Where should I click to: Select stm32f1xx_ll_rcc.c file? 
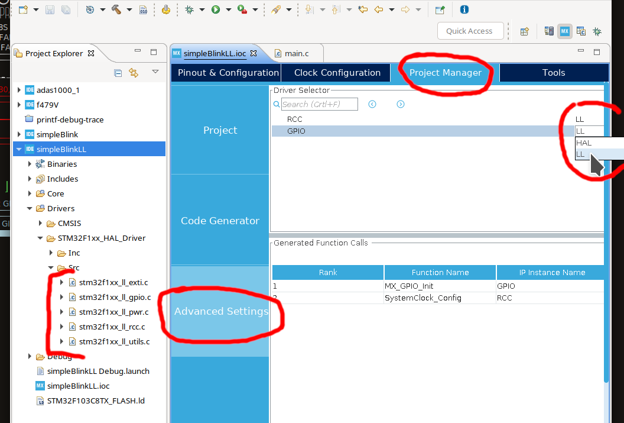coord(112,327)
